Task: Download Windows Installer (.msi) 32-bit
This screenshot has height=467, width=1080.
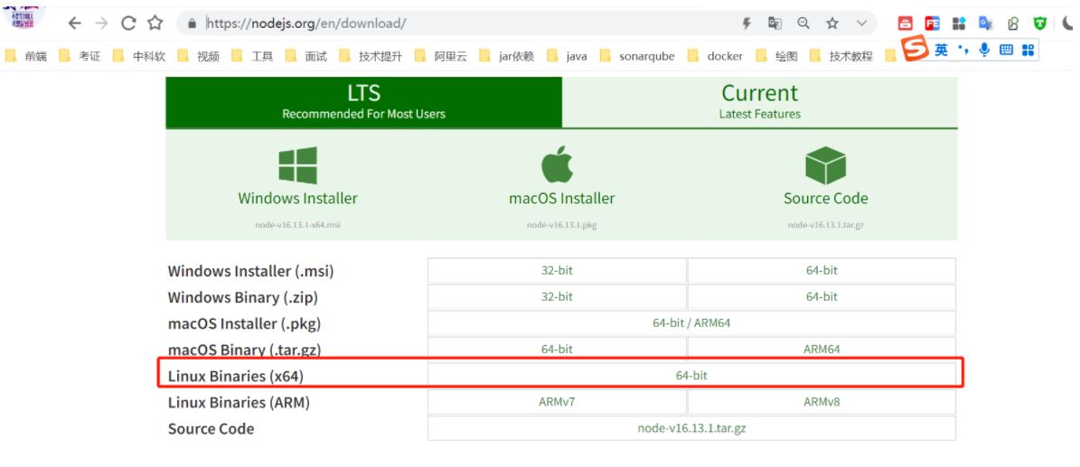Action: 557,271
